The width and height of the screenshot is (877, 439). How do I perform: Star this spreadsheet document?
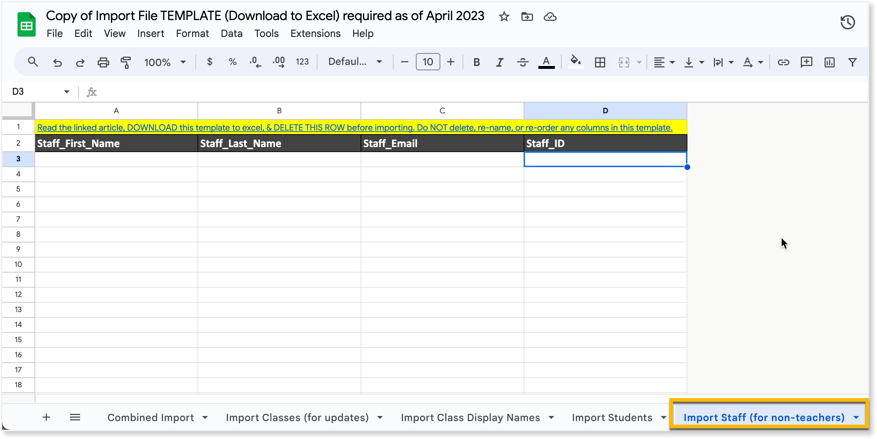pyautogui.click(x=504, y=16)
